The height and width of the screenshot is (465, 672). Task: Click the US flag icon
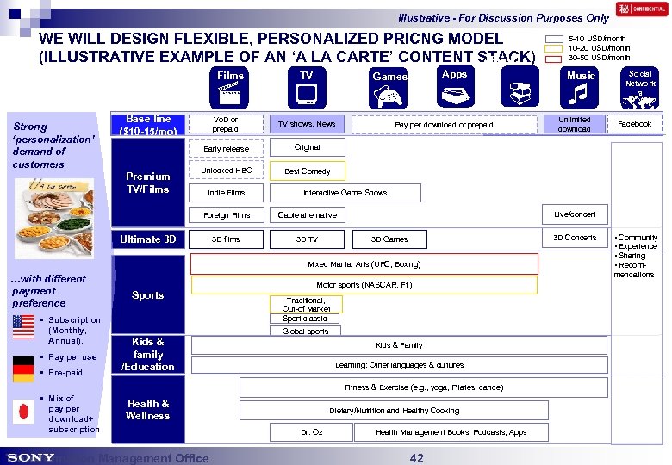point(23,326)
